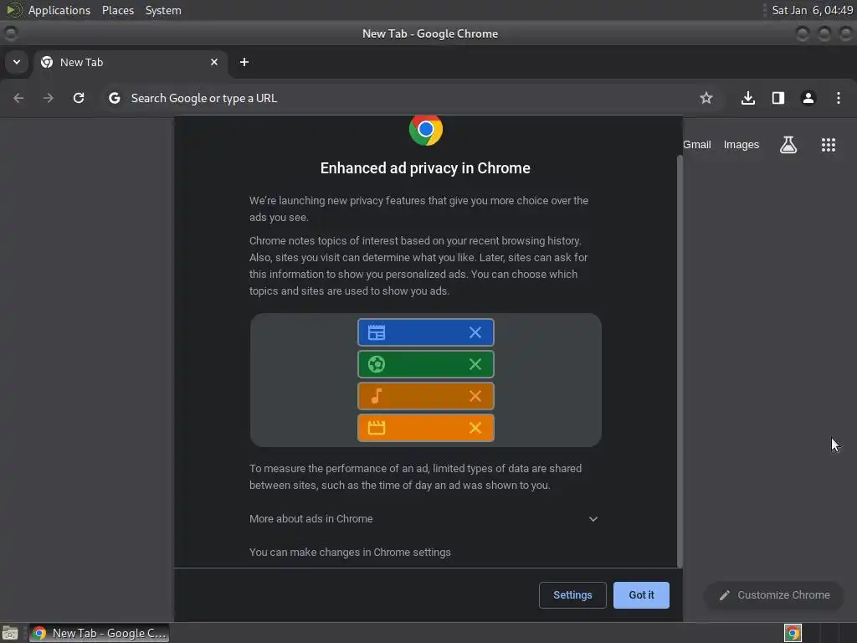Image resolution: width=857 pixels, height=643 pixels.
Task: Click 'You can make changes in Chrome settings'
Action: tap(350, 553)
